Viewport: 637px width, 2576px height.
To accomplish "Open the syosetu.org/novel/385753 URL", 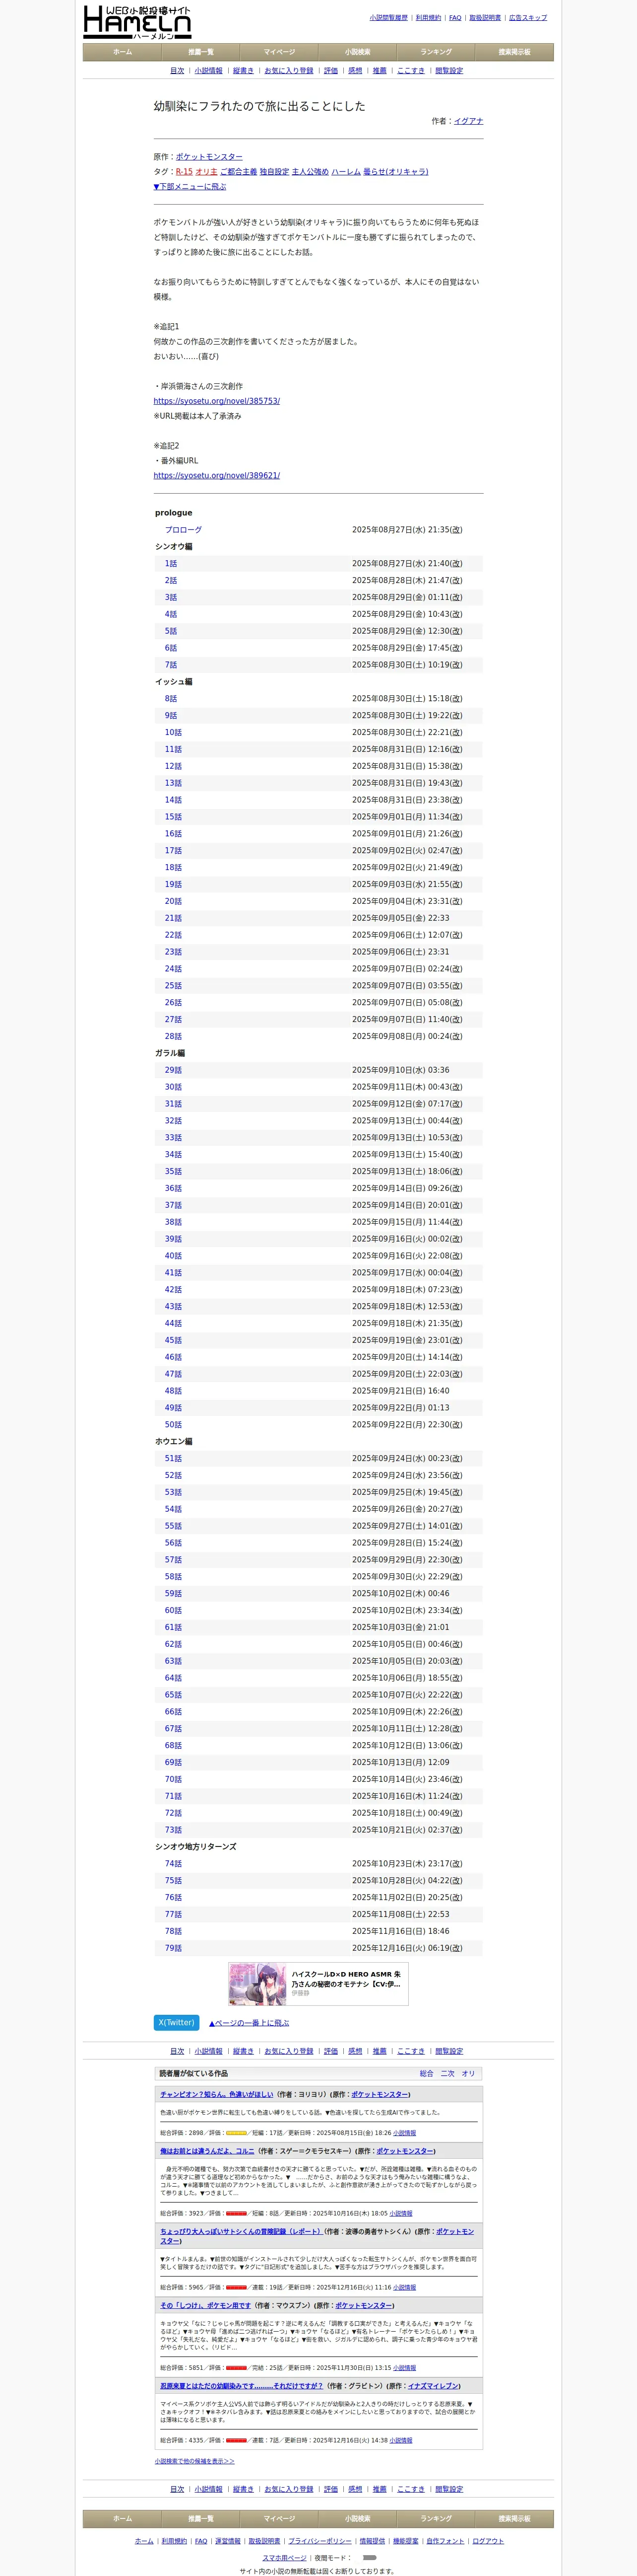I will click(x=217, y=401).
